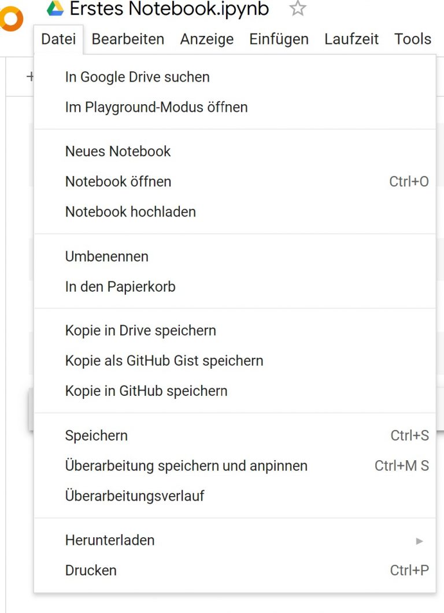This screenshot has width=444, height=613.
Task: Save a copy to Drive
Action: point(140,330)
